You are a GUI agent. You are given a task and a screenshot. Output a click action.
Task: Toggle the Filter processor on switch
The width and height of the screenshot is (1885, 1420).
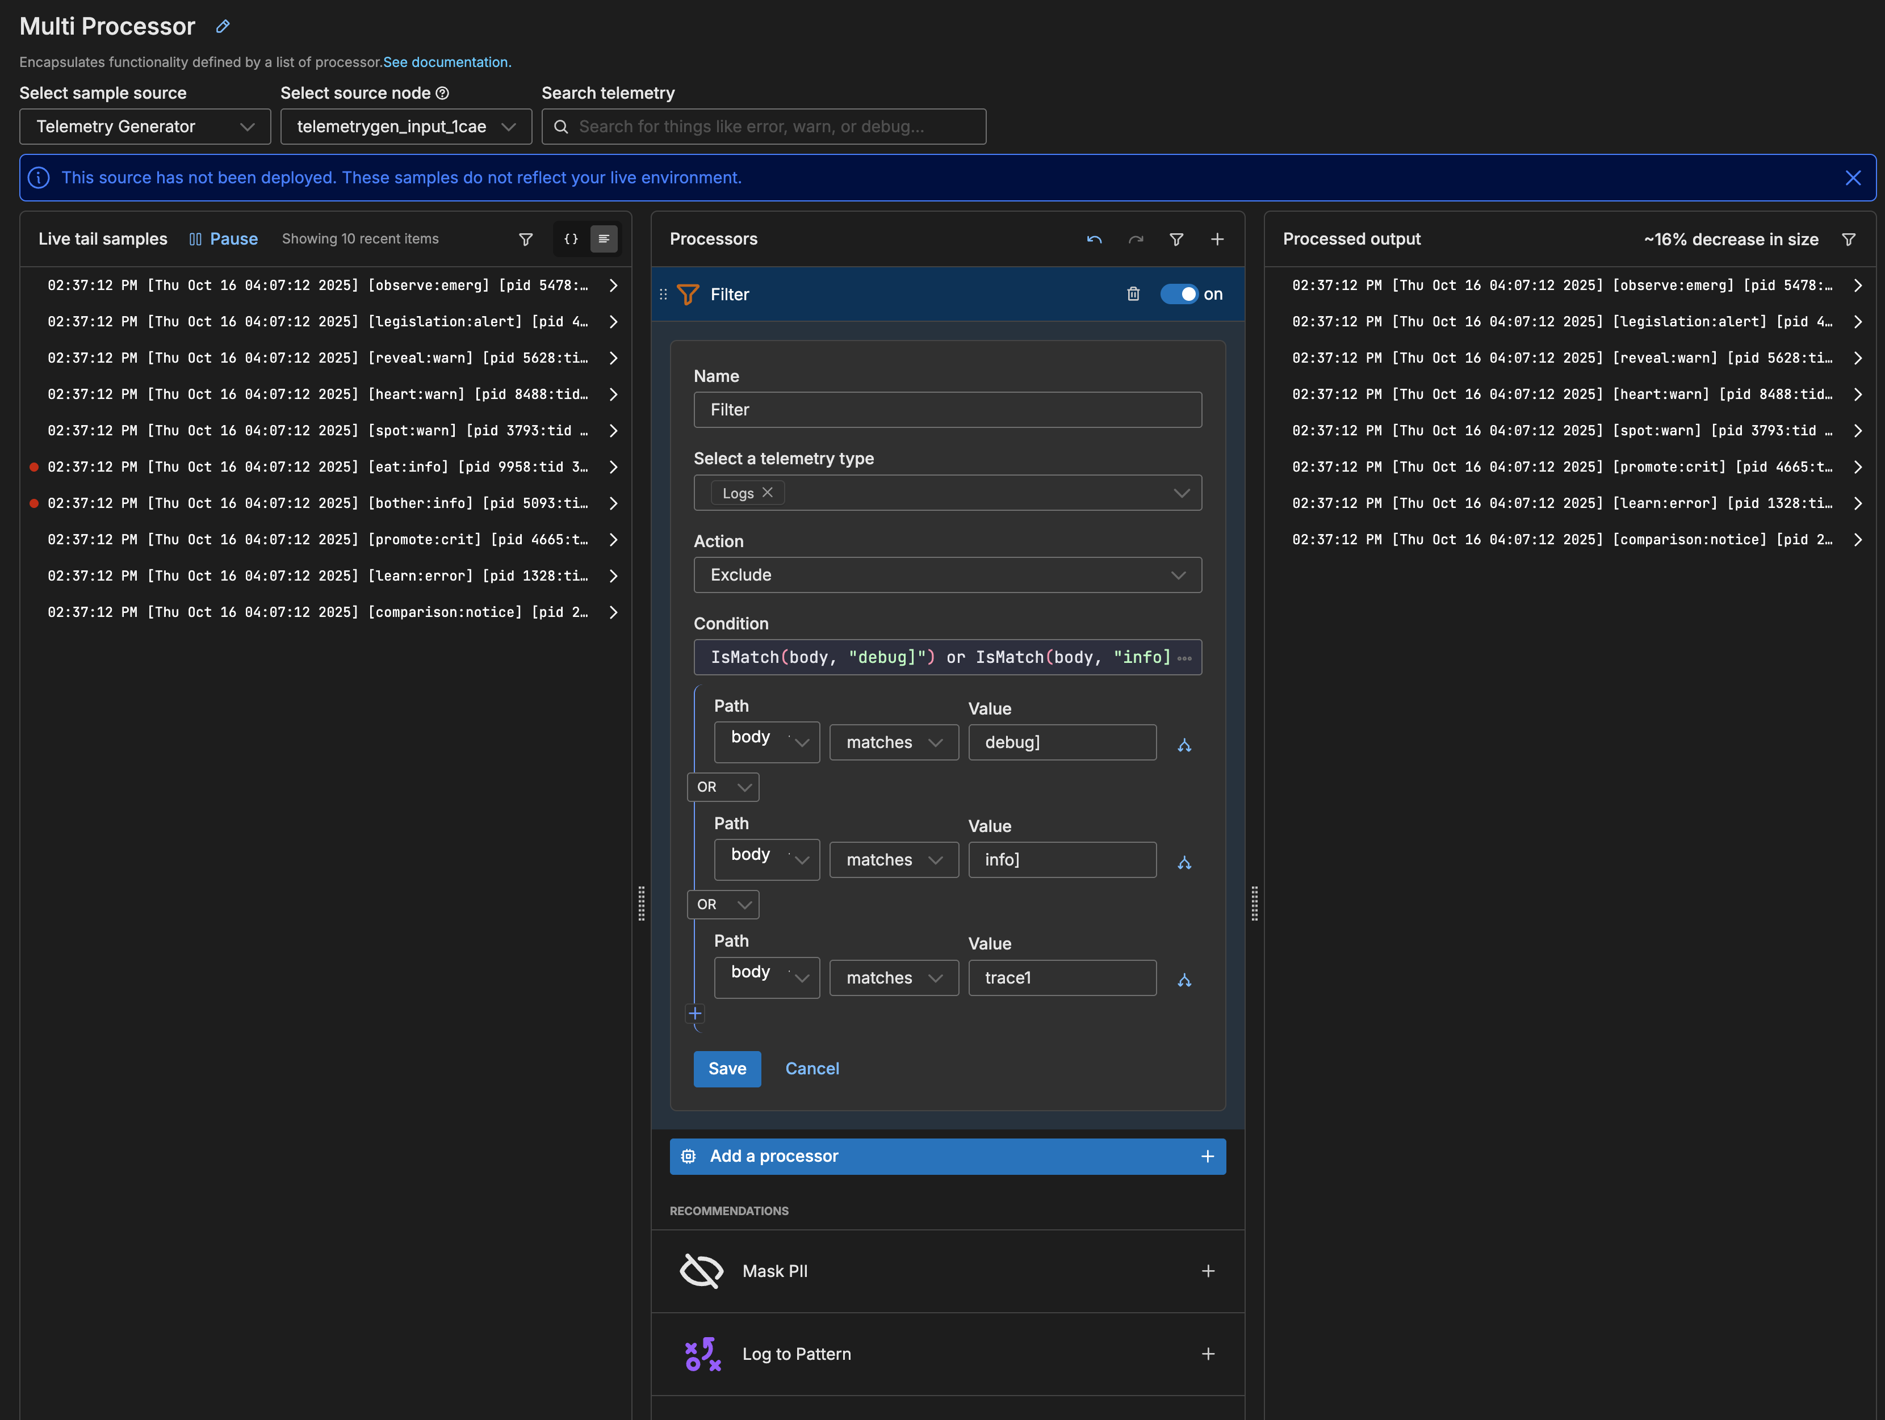[1179, 294]
